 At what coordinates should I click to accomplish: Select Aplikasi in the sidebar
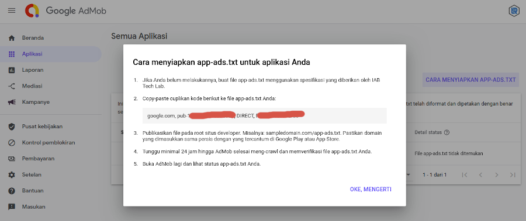tap(51, 54)
